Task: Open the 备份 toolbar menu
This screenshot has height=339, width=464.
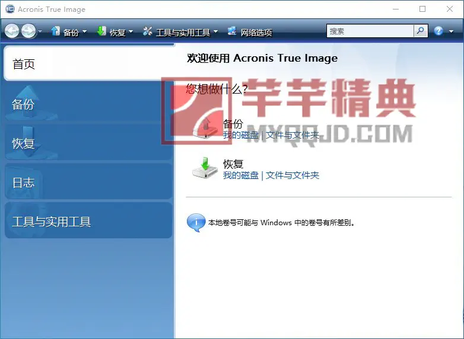Action: click(x=69, y=32)
